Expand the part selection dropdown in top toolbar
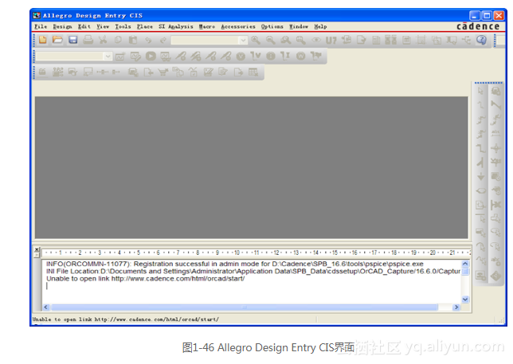The height and width of the screenshot is (364, 513). pos(243,40)
